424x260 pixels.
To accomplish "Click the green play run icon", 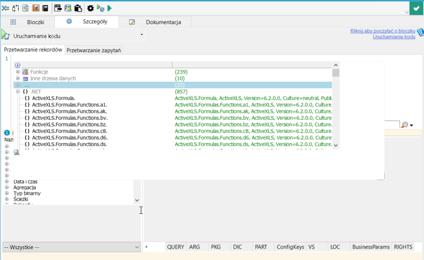I will tap(109, 8).
